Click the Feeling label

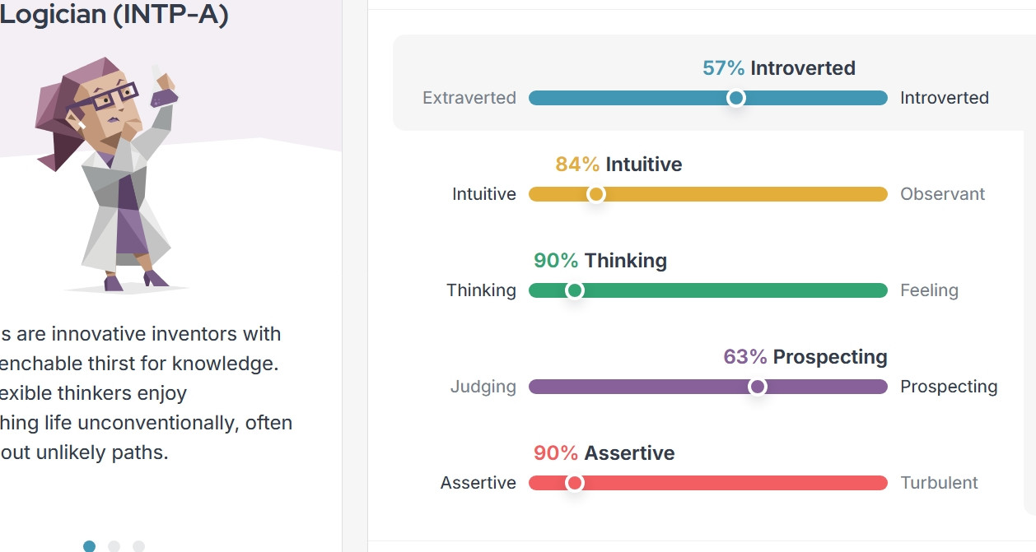(x=929, y=290)
